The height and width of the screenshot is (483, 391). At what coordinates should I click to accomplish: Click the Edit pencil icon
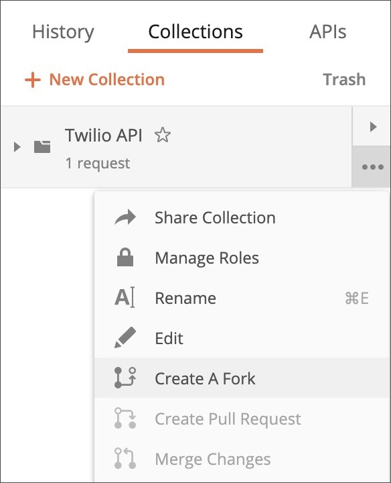point(125,337)
